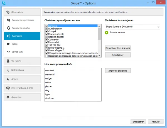Toggle the Raccroché checkbox

[x=46, y=42]
